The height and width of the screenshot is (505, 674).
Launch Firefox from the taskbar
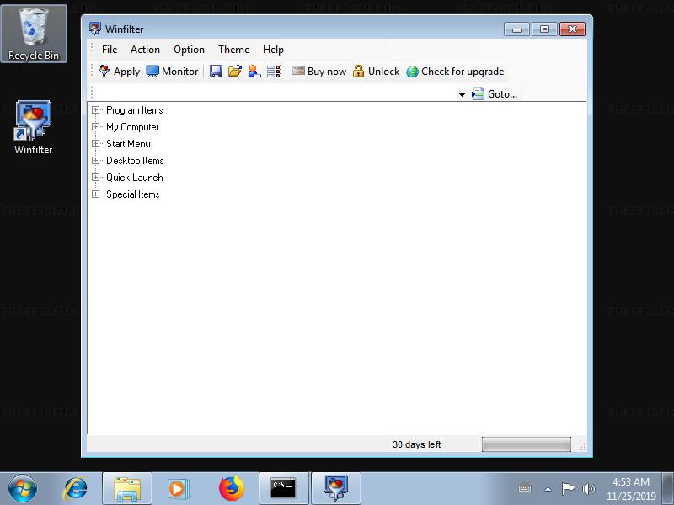(x=231, y=488)
